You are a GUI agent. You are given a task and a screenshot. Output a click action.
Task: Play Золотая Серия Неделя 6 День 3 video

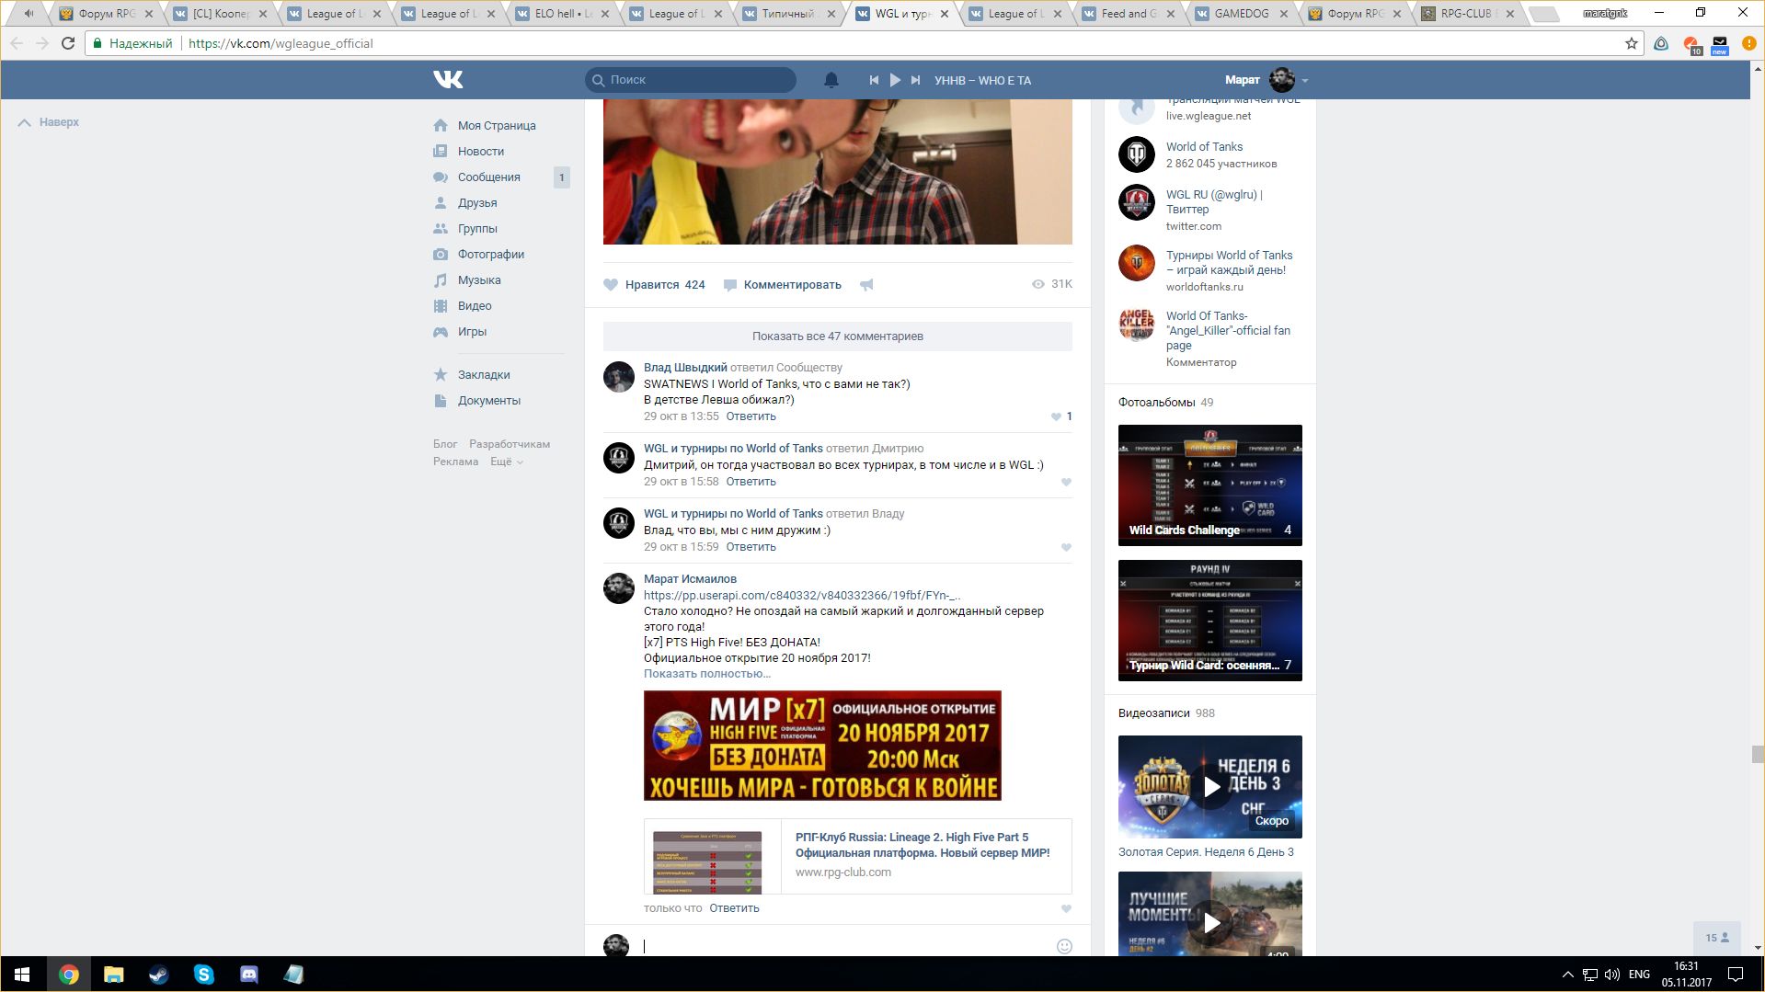(1210, 786)
